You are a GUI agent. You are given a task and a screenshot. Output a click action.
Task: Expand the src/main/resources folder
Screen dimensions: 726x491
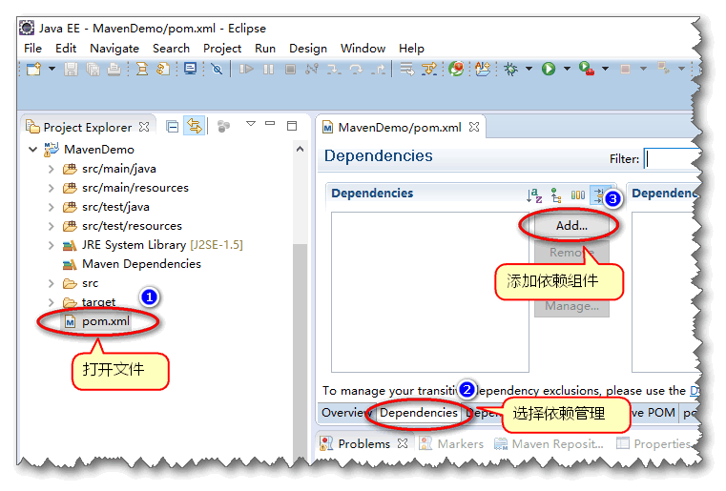[x=51, y=188]
